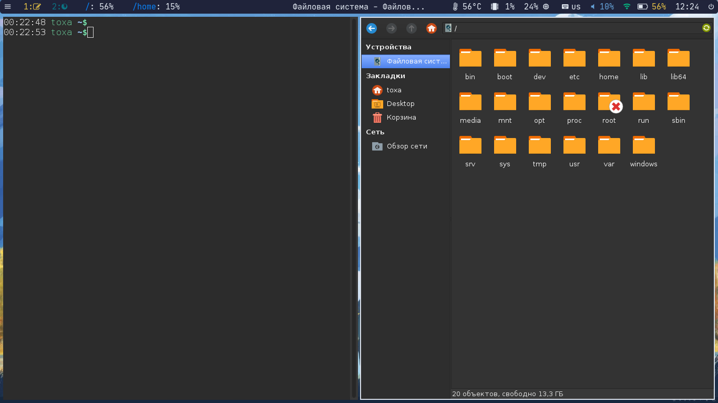Select the boot folder icon
This screenshot has width=718, height=403.
point(505,58)
